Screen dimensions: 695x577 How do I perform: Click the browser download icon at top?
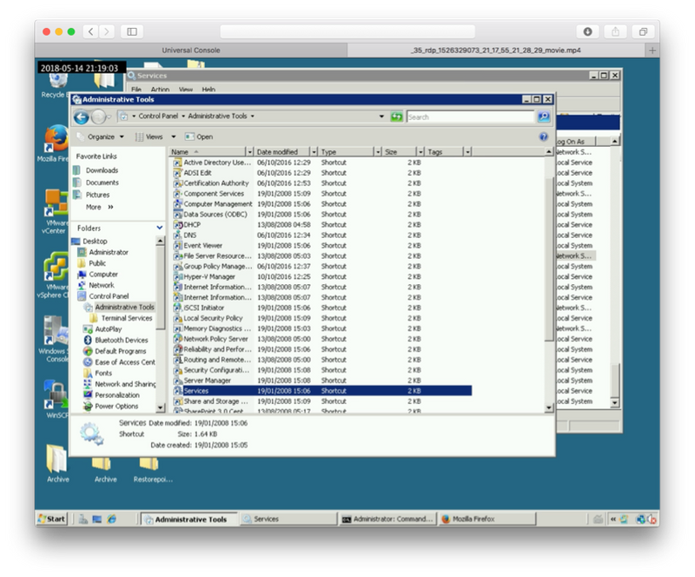pyautogui.click(x=588, y=31)
